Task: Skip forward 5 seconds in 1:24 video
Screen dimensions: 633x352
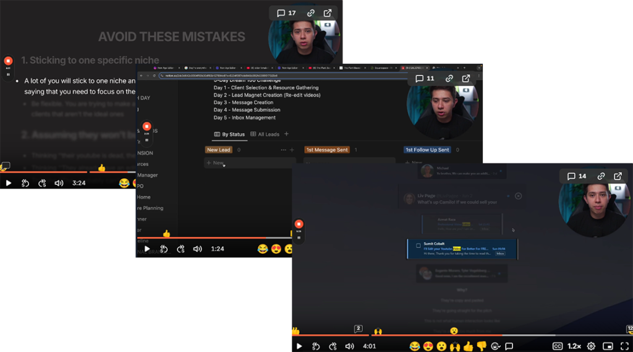Action: [x=181, y=249]
